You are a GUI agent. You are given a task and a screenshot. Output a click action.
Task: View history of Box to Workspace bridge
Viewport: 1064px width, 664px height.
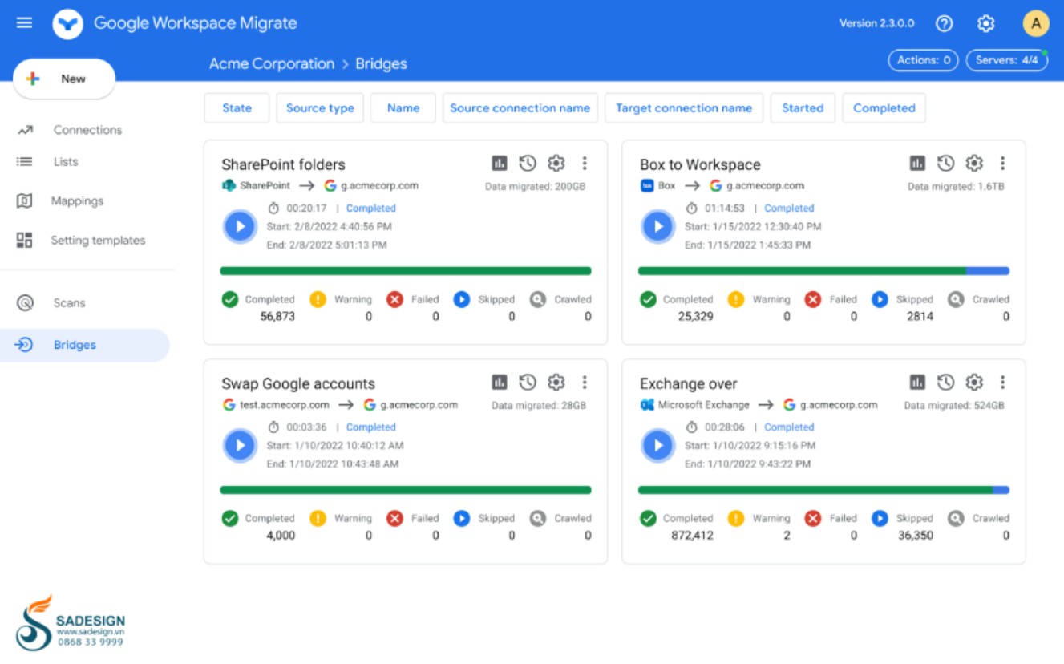coord(946,164)
